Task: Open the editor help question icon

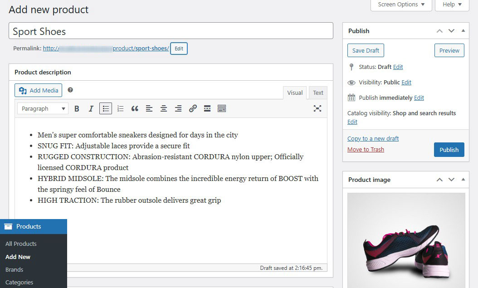Action: (70, 90)
